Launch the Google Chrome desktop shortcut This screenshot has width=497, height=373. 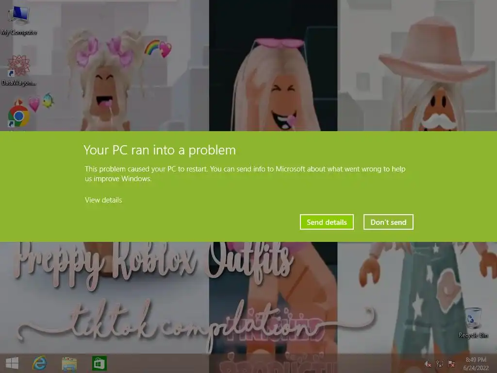[19, 116]
